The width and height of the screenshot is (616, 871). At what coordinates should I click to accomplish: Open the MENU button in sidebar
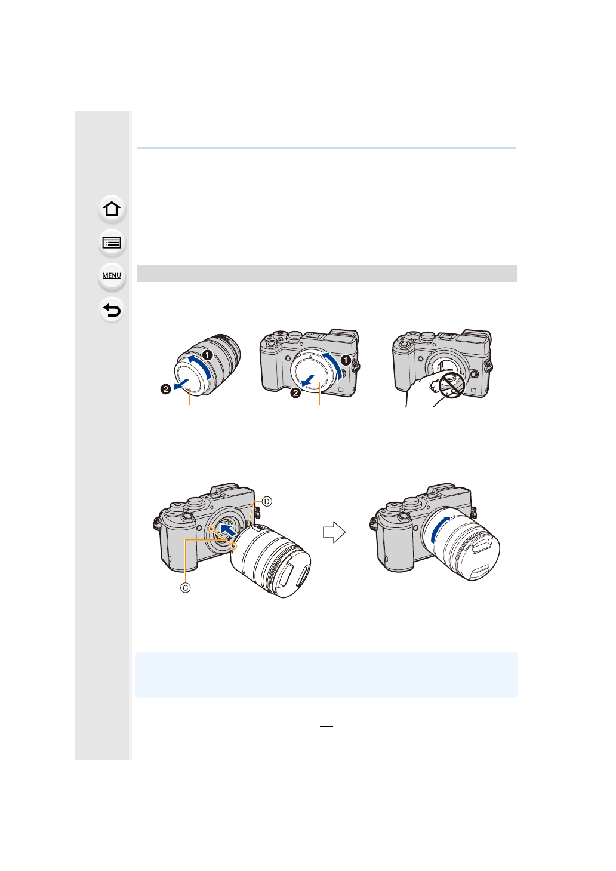point(112,276)
